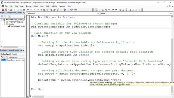
Task: Close the Project explorer panel
Action: (x=24, y=13)
